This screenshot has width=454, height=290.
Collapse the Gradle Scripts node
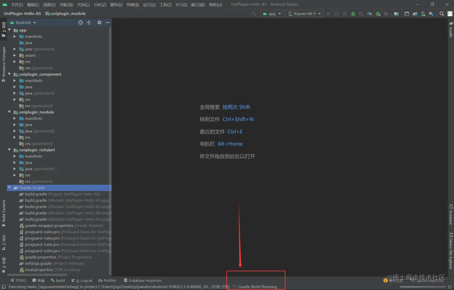[x=10, y=187]
